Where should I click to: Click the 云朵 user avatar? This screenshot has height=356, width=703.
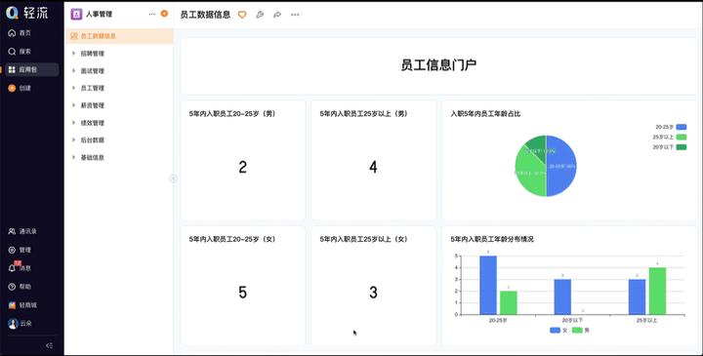(x=13, y=323)
